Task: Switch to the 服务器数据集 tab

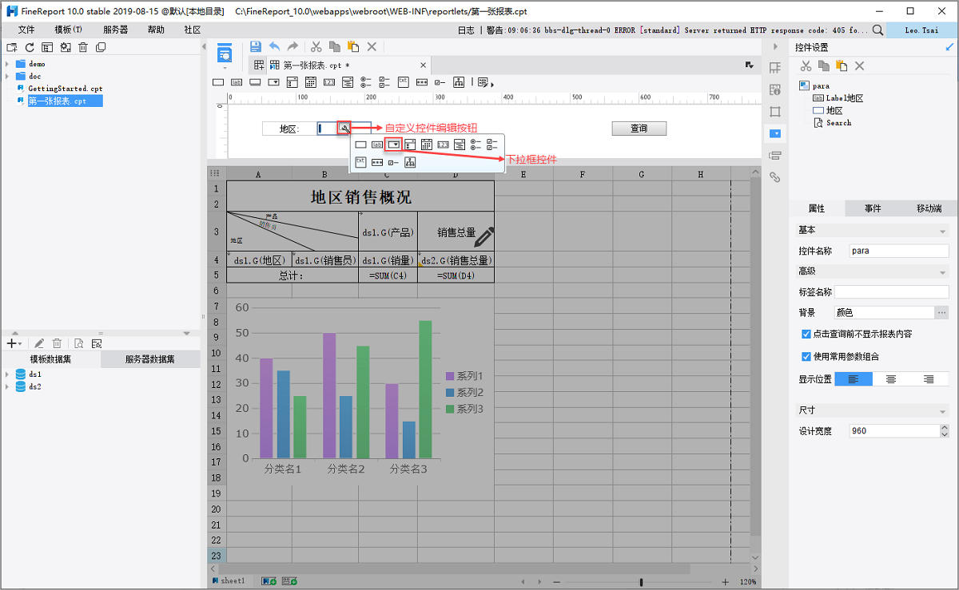Action: click(x=149, y=359)
